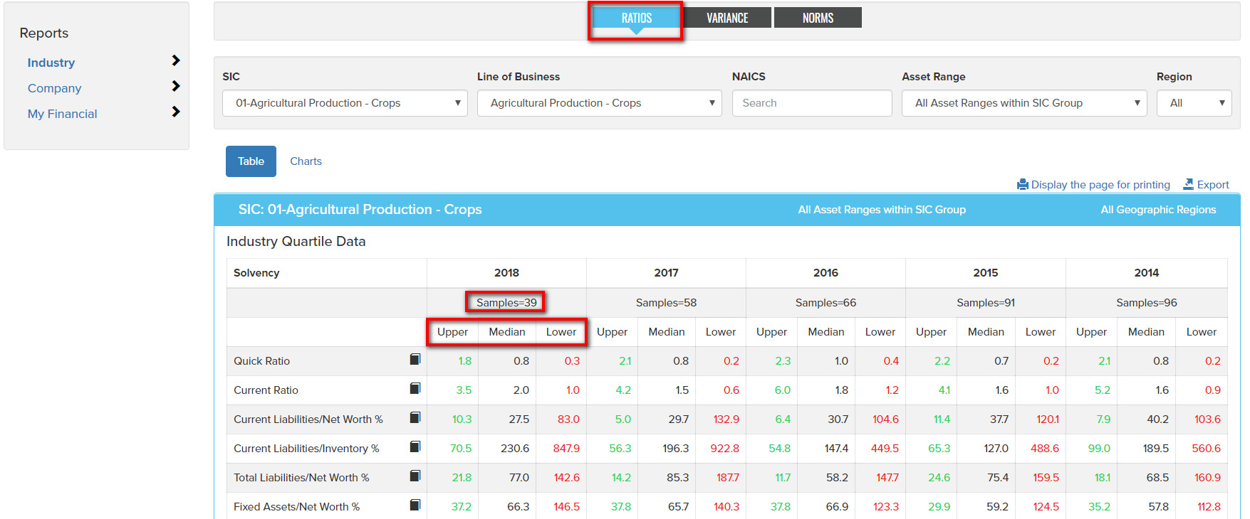Click the 2014 year column header
Viewport: 1250px width, 519px height.
[1147, 273]
